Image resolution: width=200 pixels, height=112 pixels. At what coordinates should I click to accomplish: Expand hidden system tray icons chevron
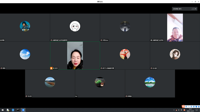pos(174,110)
